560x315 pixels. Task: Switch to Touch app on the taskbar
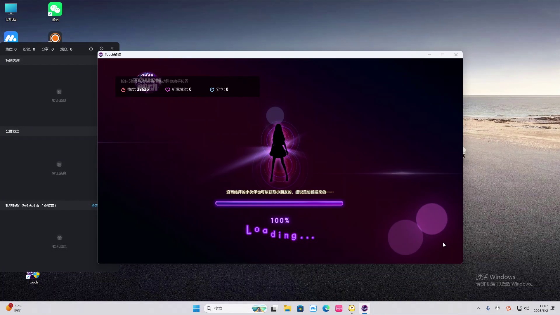(365, 308)
